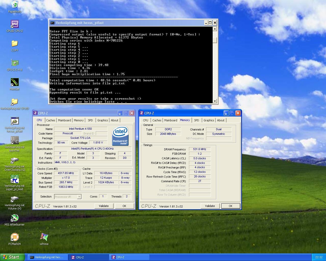
Task: Click the Z icon in the right CPU-Z title bar
Action: coord(142,113)
